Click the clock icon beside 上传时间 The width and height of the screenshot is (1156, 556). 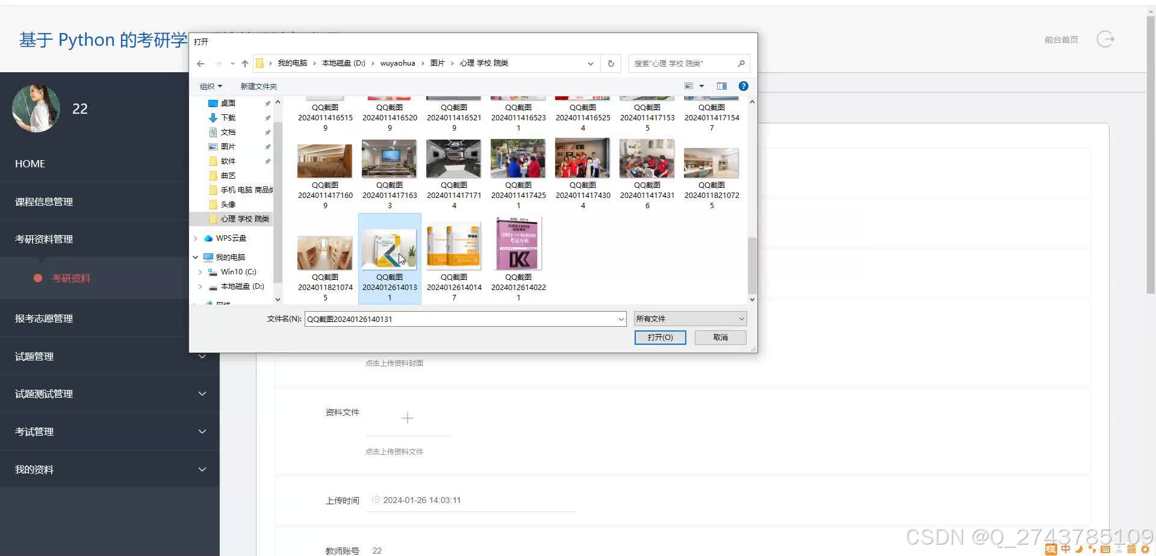click(x=376, y=499)
